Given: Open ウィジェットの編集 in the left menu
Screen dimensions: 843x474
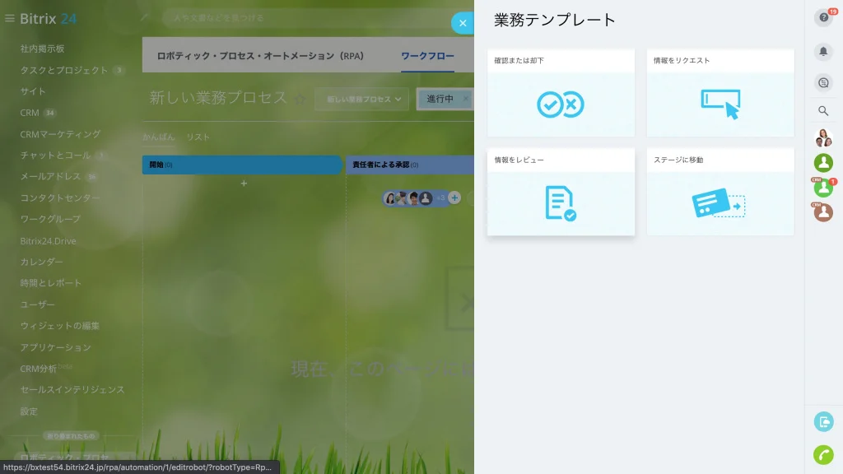Looking at the screenshot, I should tap(59, 326).
